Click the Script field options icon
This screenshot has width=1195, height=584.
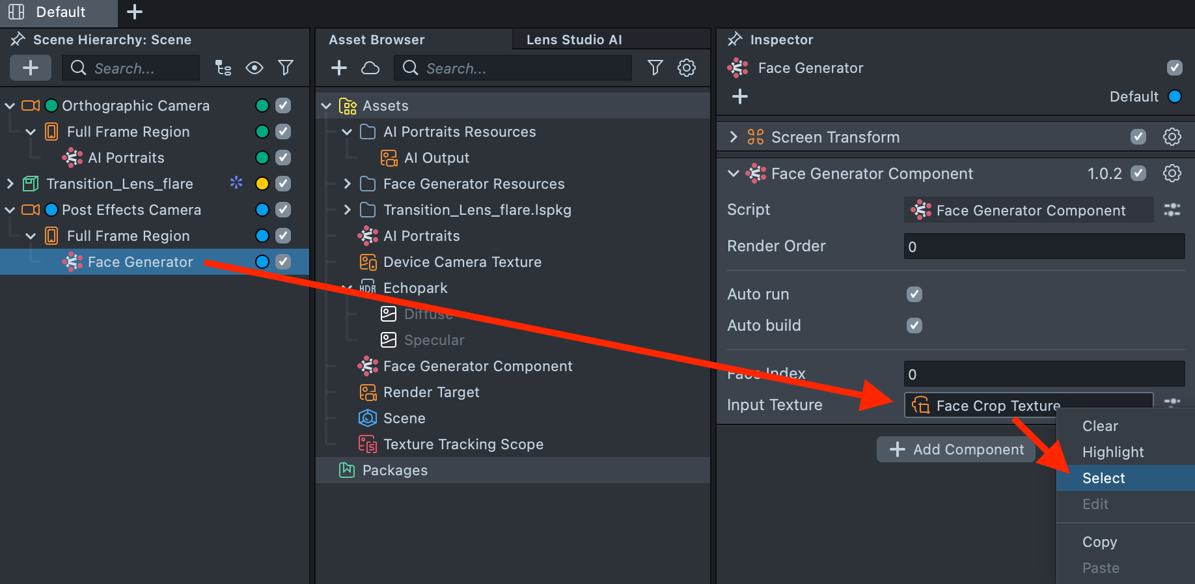click(1172, 210)
